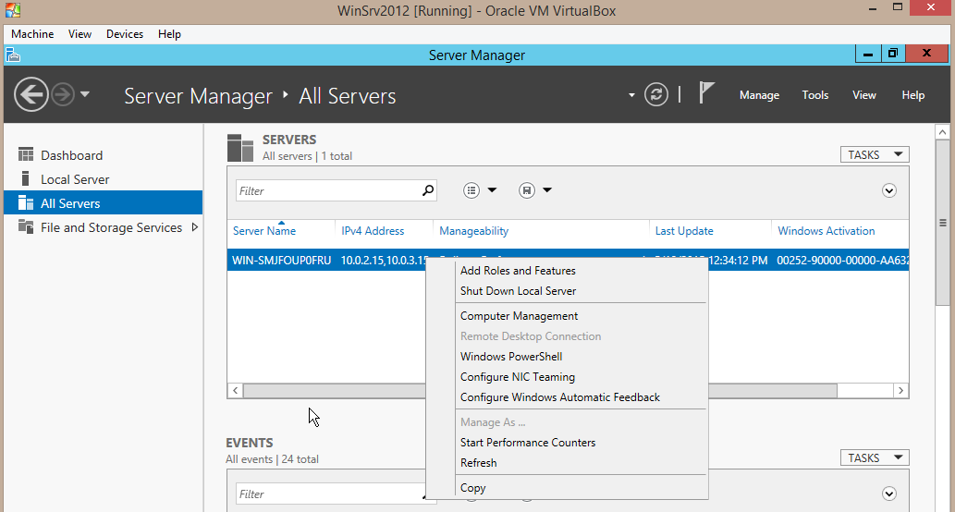Launch Windows PowerShell from context menu
The width and height of the screenshot is (955, 512).
point(511,357)
